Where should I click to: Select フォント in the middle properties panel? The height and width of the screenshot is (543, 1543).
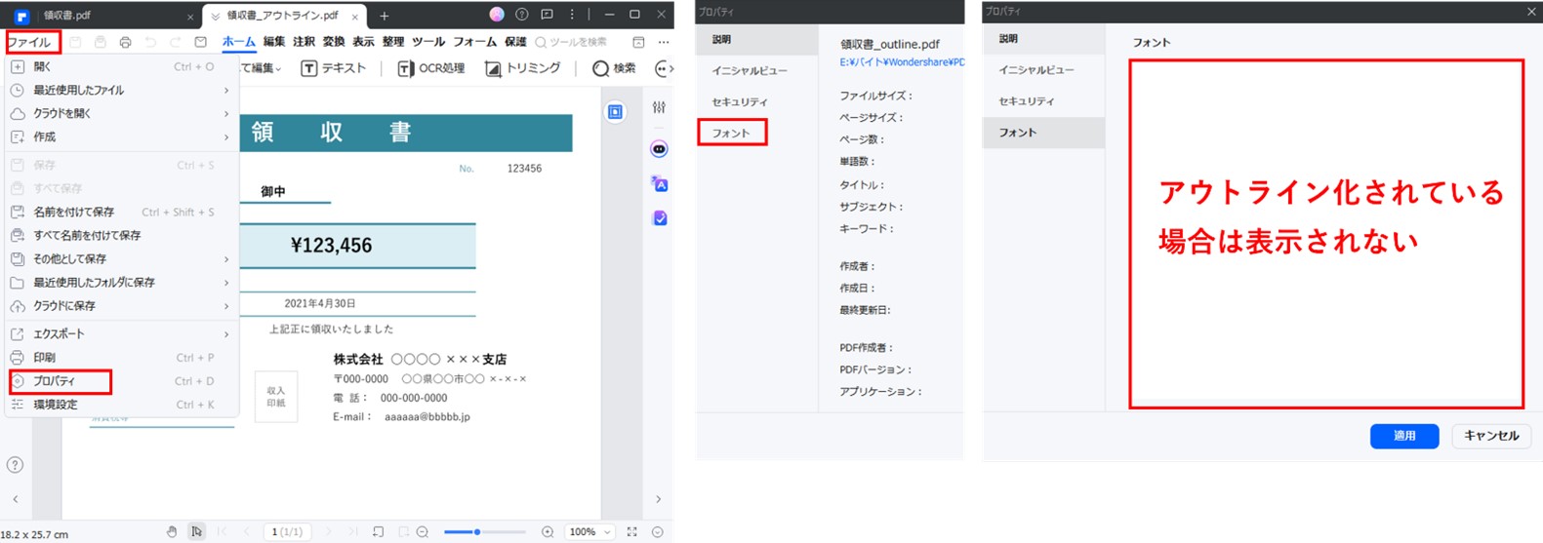731,133
